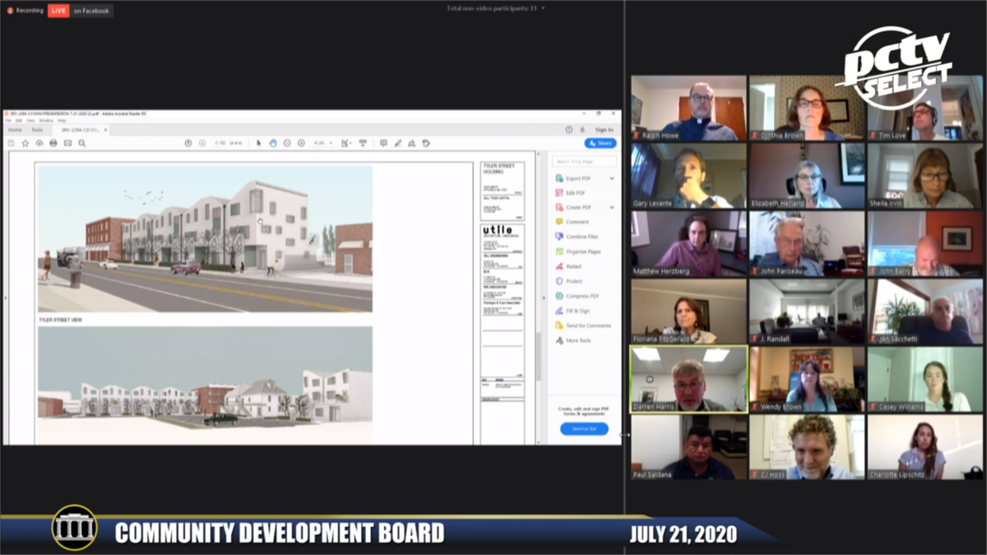Click the Start Free Trial button
Viewport: 987px width, 555px height.
point(584,429)
